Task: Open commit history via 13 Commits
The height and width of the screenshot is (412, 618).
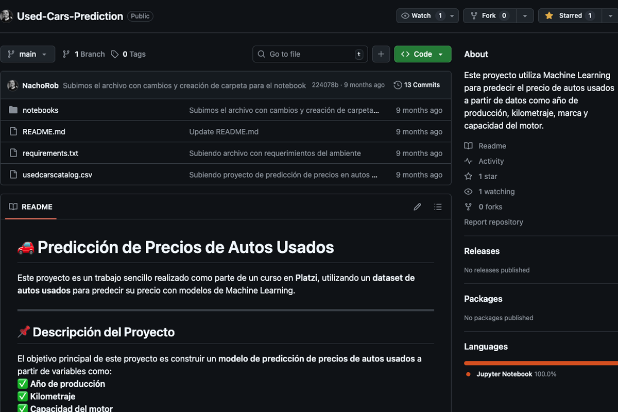Action: point(417,85)
